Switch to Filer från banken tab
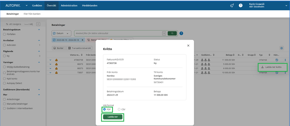This screenshot has height=126, width=290. [32, 14]
